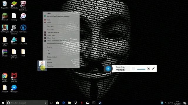This screenshot has width=188, height=105.
Task: Choose Extract to Wolfram folder entry
Action: [61, 41]
